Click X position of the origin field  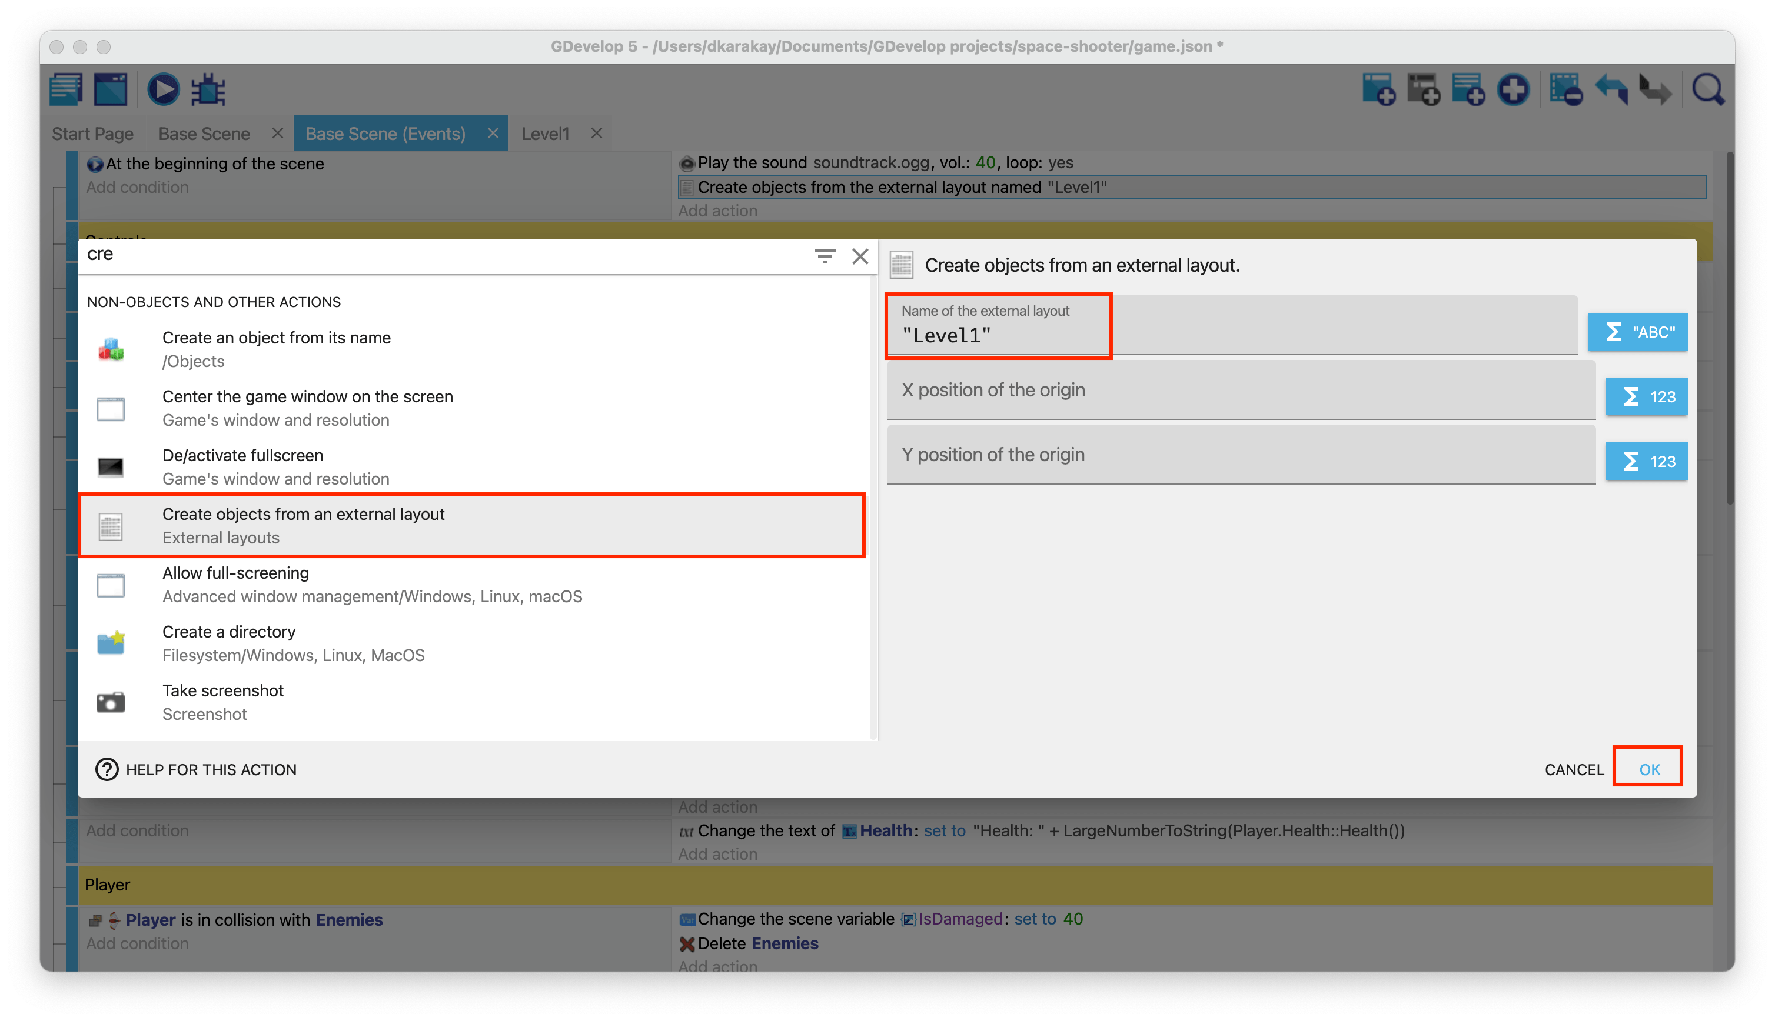point(1241,391)
